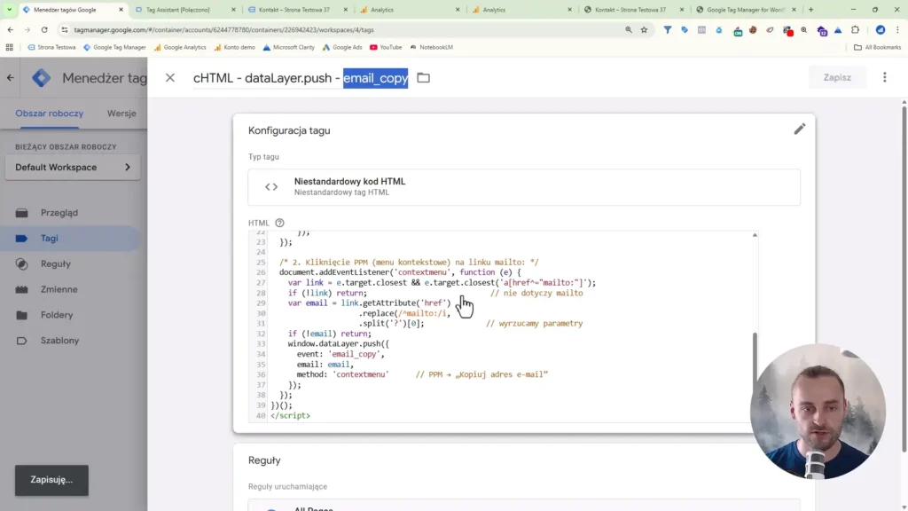Image resolution: width=908 pixels, height=511 pixels.
Task: Open Konto demo bookmark
Action: pos(234,48)
